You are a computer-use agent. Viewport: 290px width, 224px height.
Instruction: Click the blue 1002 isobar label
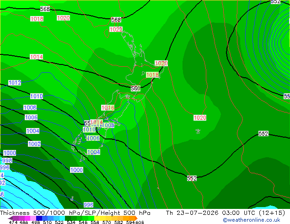[x=34, y=144]
